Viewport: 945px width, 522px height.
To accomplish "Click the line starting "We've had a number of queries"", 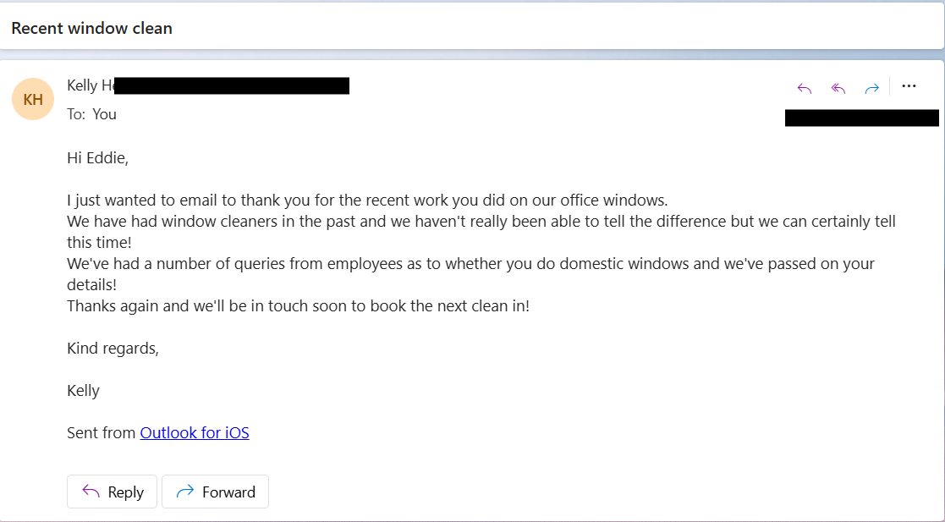I will pos(470,264).
